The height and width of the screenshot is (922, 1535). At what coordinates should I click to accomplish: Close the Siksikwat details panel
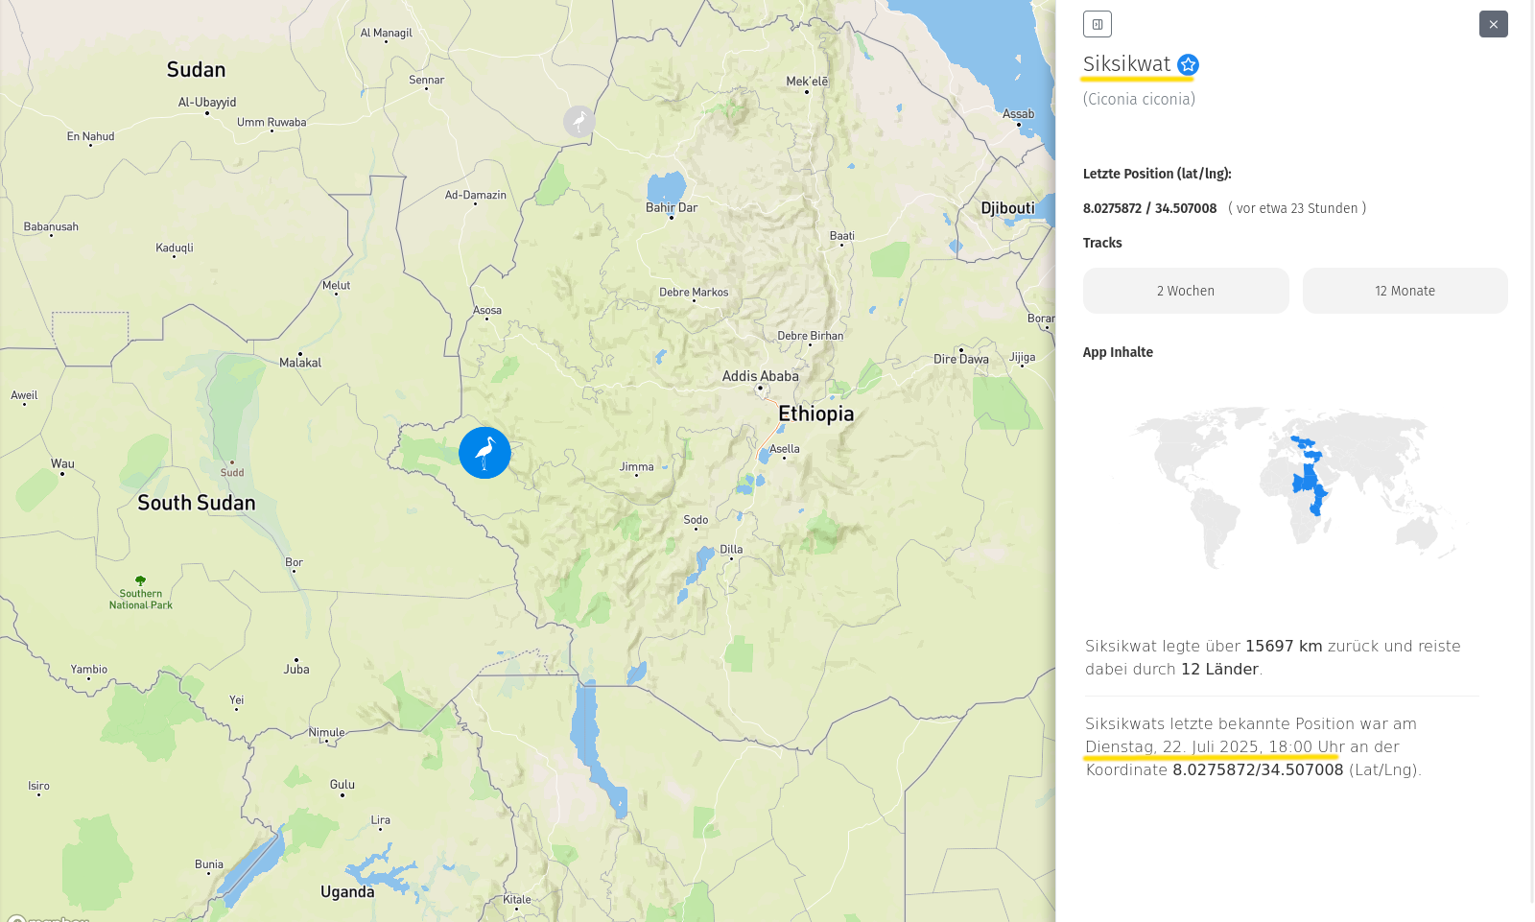coord(1493,24)
